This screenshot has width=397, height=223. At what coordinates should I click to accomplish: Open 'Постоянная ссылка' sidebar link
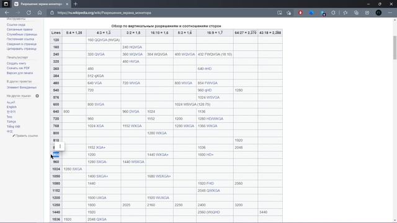(x=20, y=39)
